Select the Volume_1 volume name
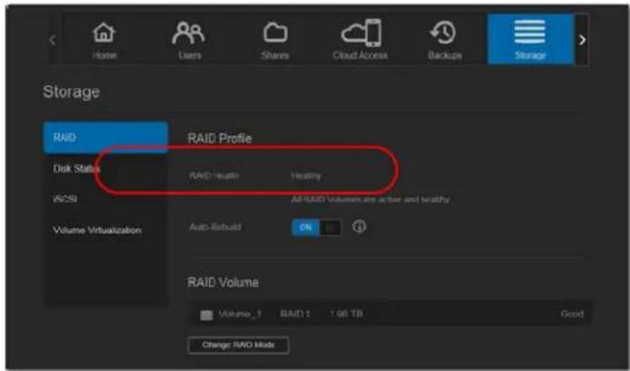The image size is (630, 371). click(240, 314)
